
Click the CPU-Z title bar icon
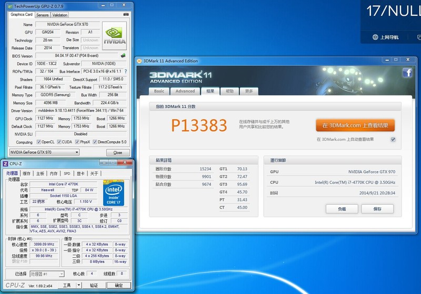tap(5, 164)
